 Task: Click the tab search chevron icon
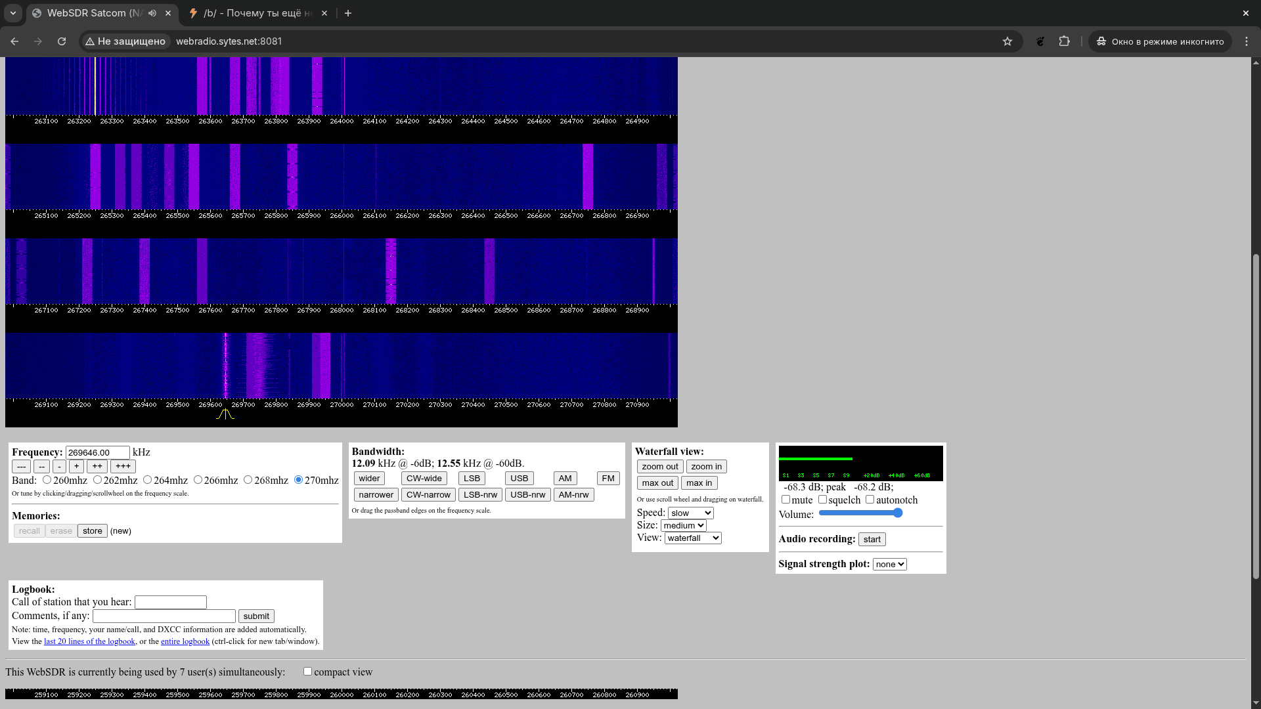[13, 13]
